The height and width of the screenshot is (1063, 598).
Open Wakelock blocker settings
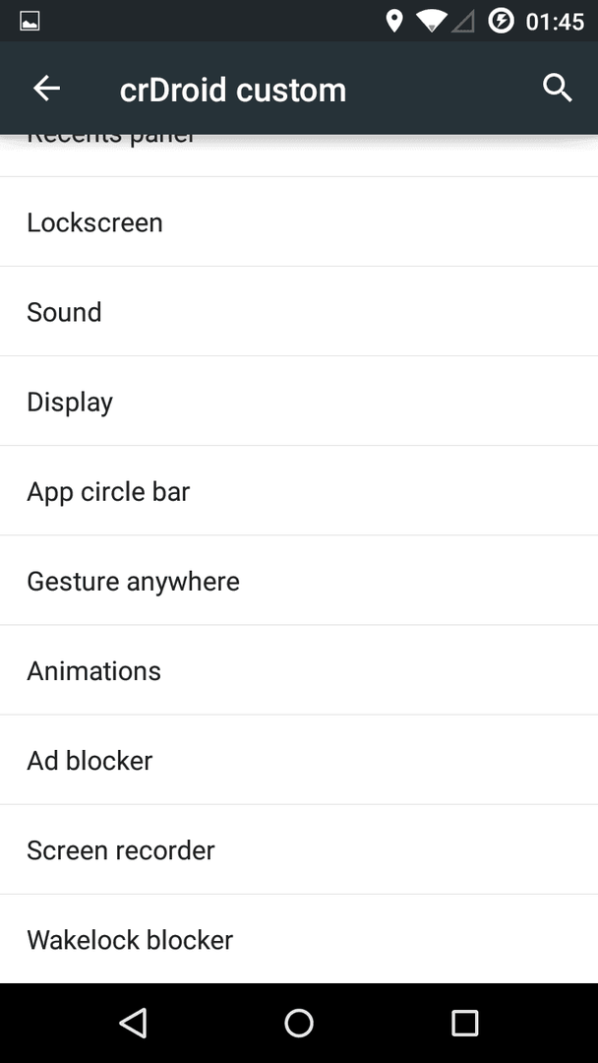[299, 940]
